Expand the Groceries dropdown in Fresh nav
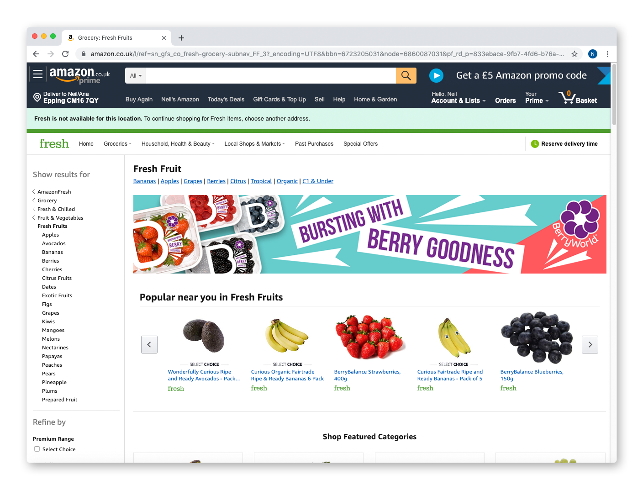The image size is (643, 490). [117, 144]
